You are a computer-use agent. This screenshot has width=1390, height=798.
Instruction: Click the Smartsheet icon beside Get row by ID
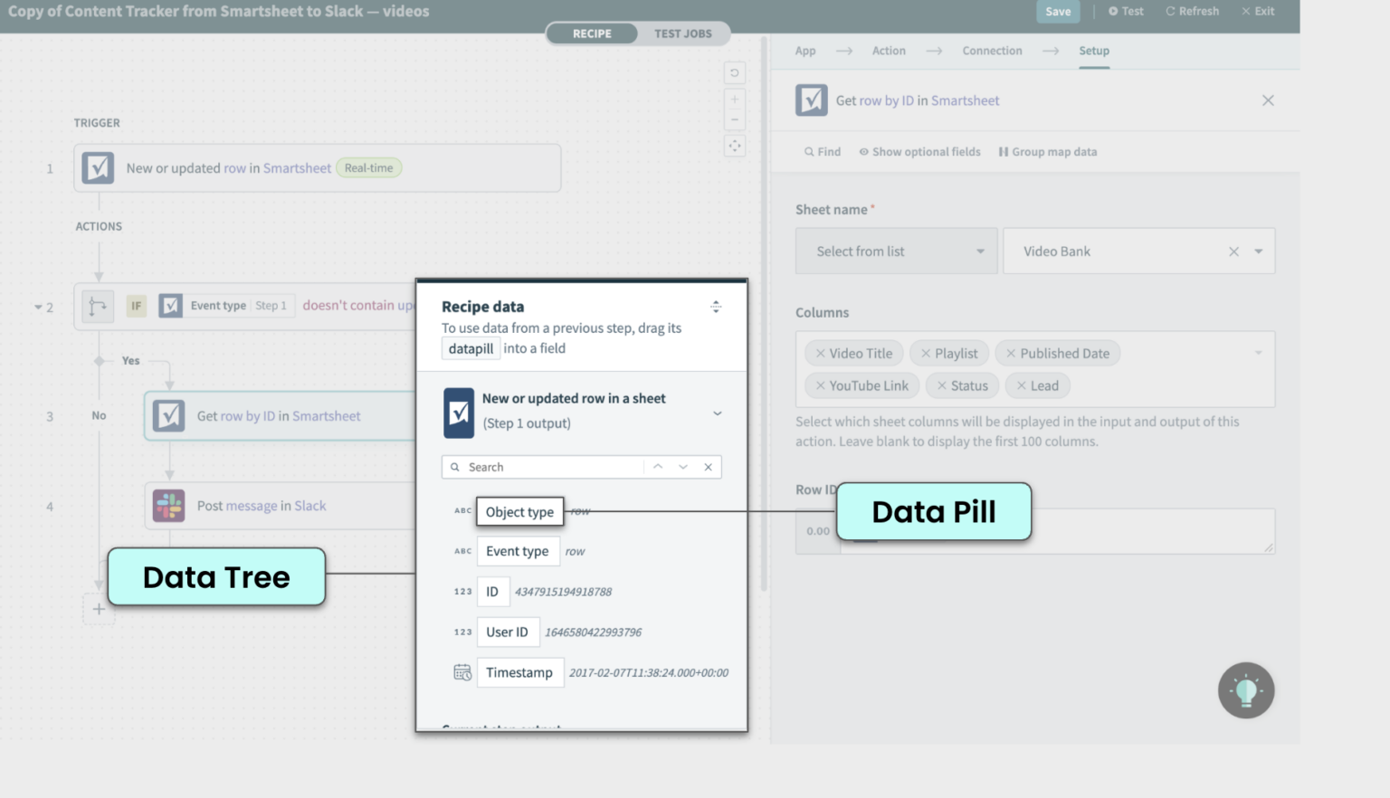click(168, 415)
